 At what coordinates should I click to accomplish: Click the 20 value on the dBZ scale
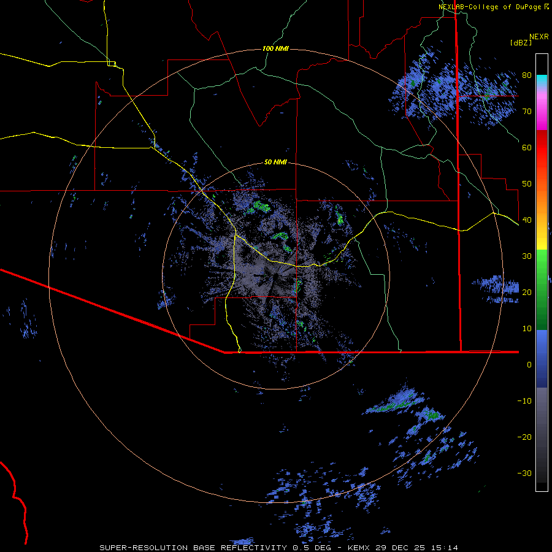pos(527,292)
